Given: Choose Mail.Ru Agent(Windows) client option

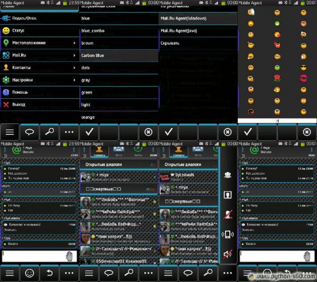Looking at the screenshot, I should click(x=198, y=19).
